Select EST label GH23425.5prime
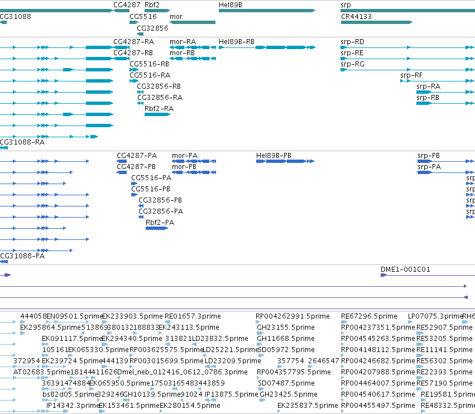The width and height of the screenshot is (475, 414). [289, 395]
